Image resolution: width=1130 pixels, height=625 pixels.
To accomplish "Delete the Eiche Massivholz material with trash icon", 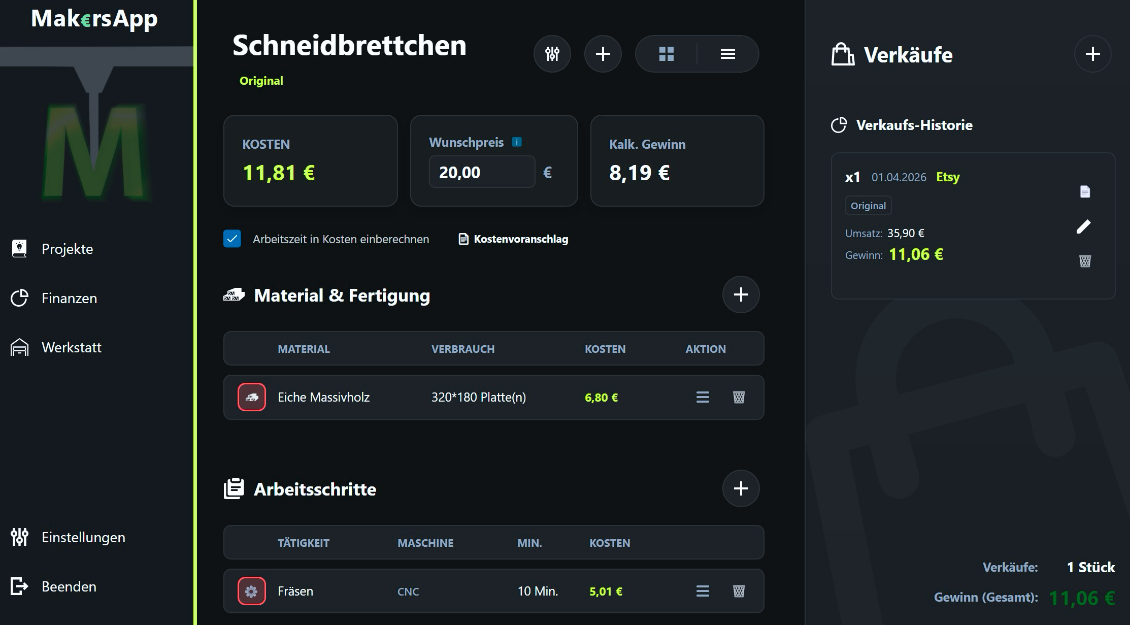I will coord(739,398).
